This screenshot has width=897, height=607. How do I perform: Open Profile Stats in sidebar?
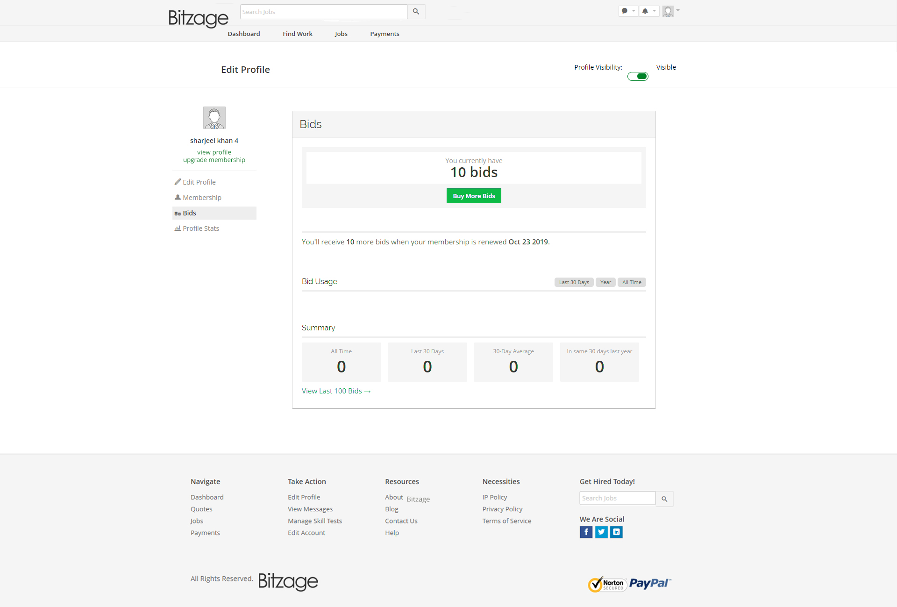point(200,229)
